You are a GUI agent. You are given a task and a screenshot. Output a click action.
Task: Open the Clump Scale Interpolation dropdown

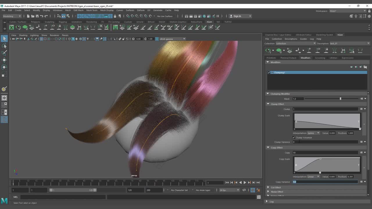click(x=314, y=133)
